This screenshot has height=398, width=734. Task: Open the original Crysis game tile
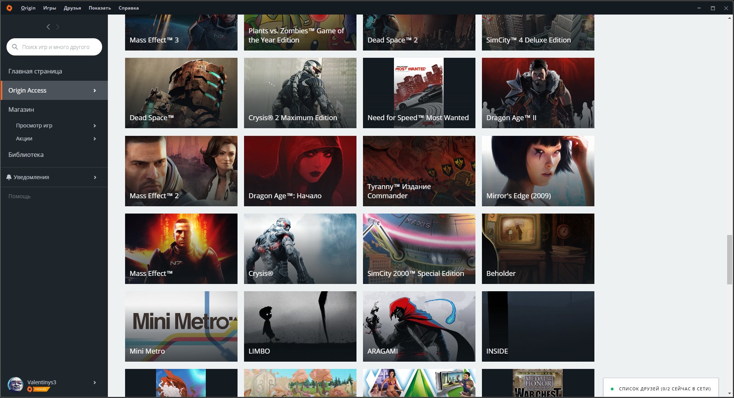[300, 249]
